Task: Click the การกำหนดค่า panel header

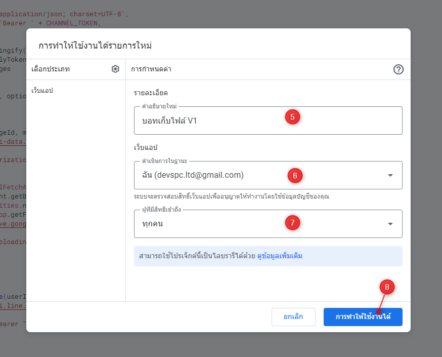Action: coord(151,69)
